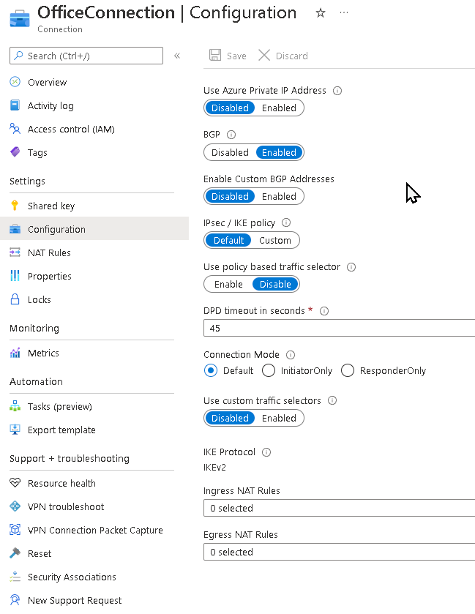Open VPN troubleshoot icon
Screen dimensions: 475x614
pos(15,506)
